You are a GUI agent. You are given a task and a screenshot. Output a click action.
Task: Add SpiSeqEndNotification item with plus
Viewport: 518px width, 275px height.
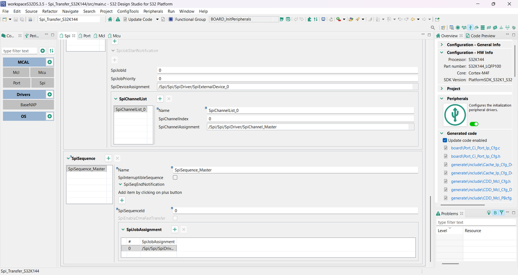122,200
